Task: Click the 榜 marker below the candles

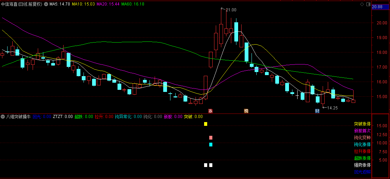Action: (246, 111)
